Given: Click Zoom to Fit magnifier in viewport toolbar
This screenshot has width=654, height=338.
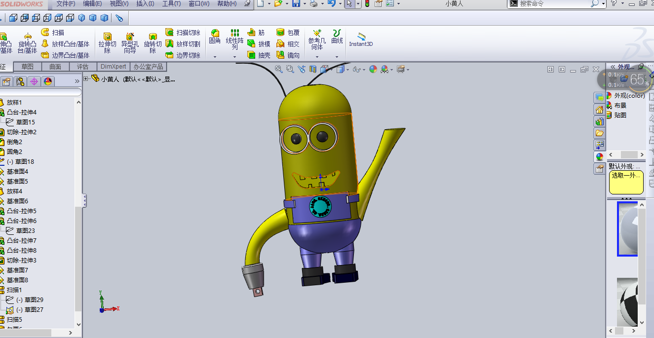Looking at the screenshot, I should tap(279, 70).
